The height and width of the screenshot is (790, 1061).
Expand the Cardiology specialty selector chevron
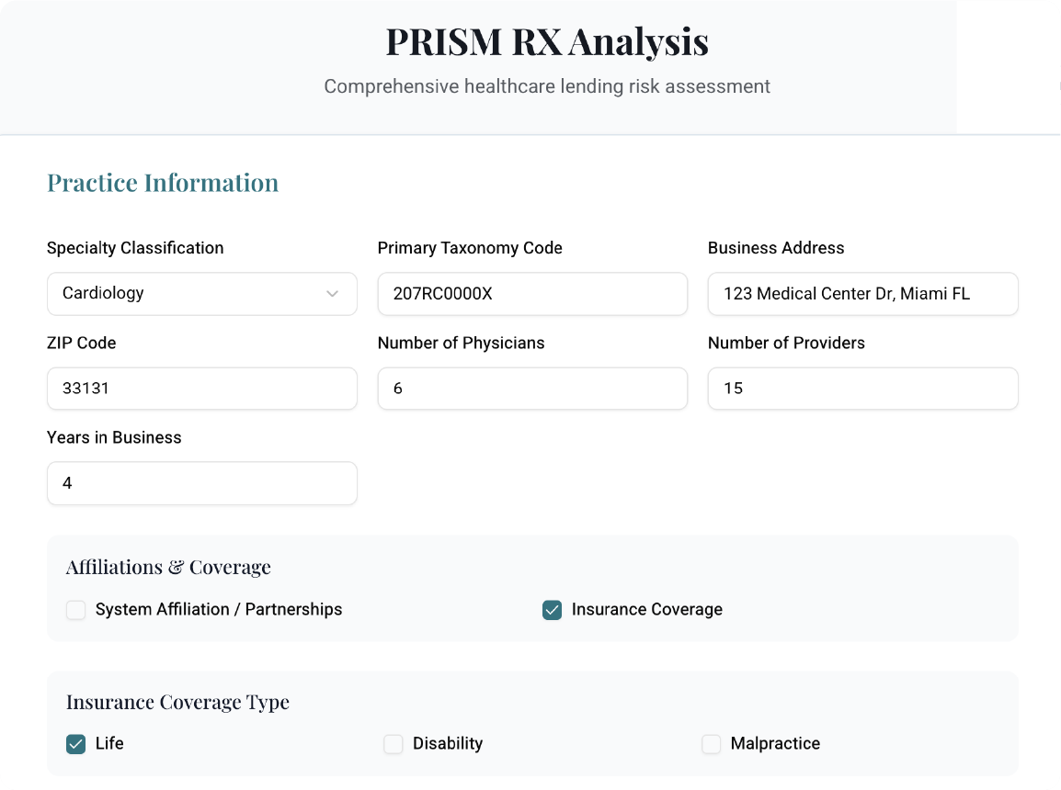[333, 293]
